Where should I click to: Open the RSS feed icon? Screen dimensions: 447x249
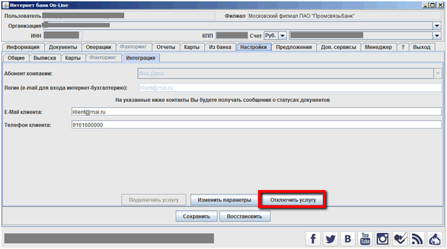point(417,239)
